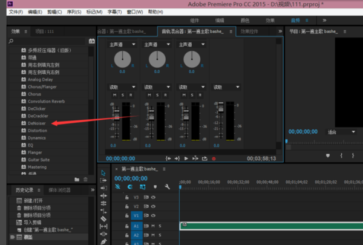Mark Out point in Program monitor
The height and width of the screenshot is (245, 363).
[353, 155]
